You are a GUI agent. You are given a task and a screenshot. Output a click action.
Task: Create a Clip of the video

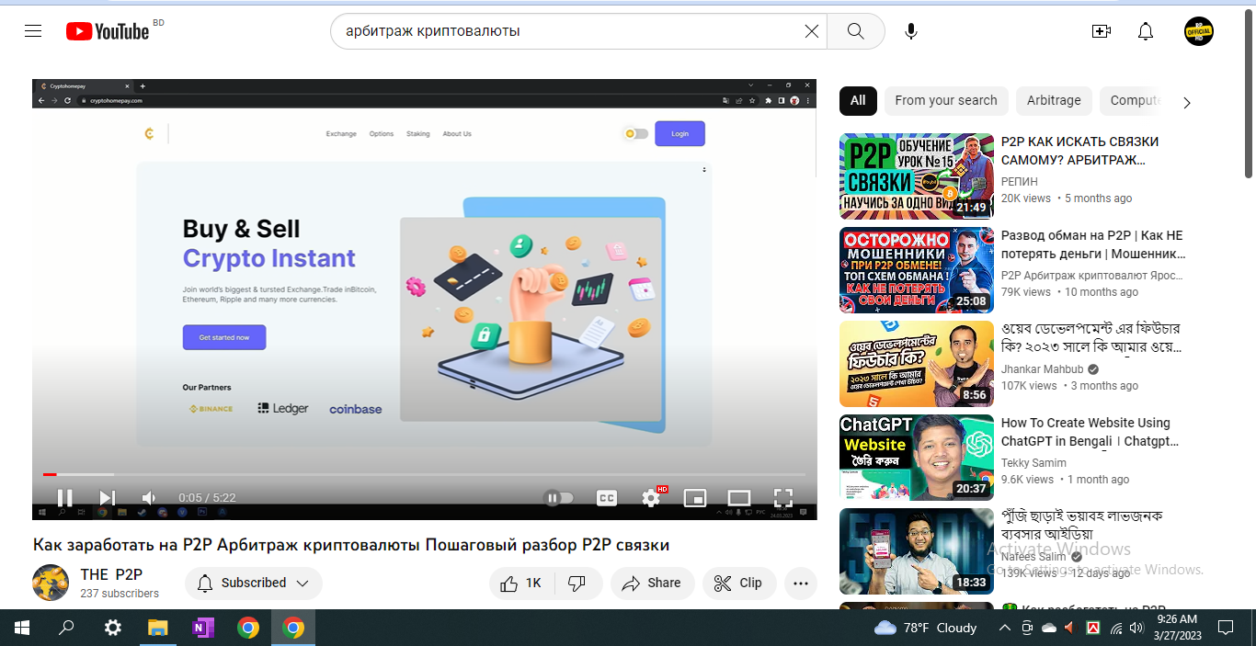tap(739, 583)
